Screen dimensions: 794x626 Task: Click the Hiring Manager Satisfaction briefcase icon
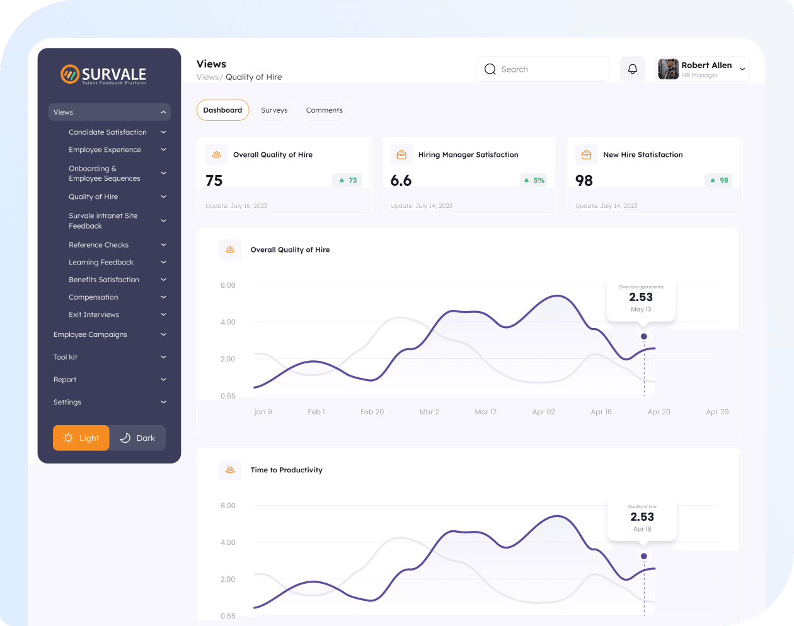(401, 154)
